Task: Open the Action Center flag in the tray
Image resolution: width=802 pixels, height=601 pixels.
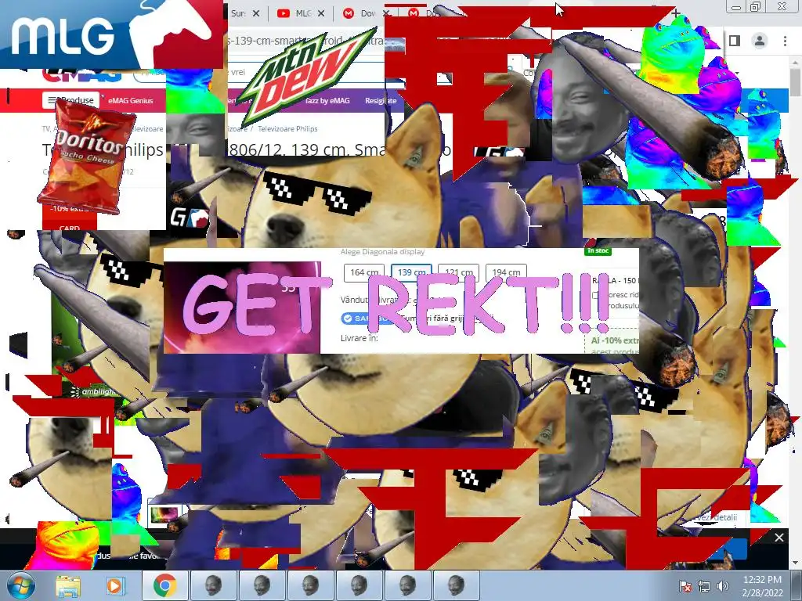Action: pos(685,586)
